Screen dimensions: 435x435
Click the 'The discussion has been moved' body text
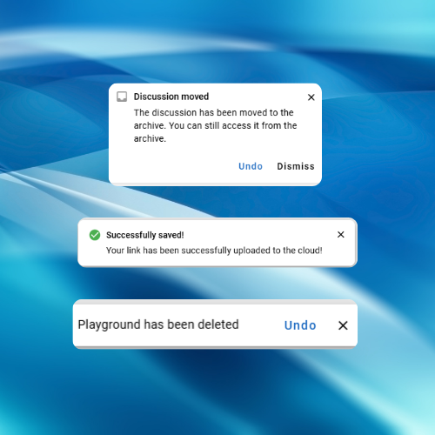[x=216, y=125]
